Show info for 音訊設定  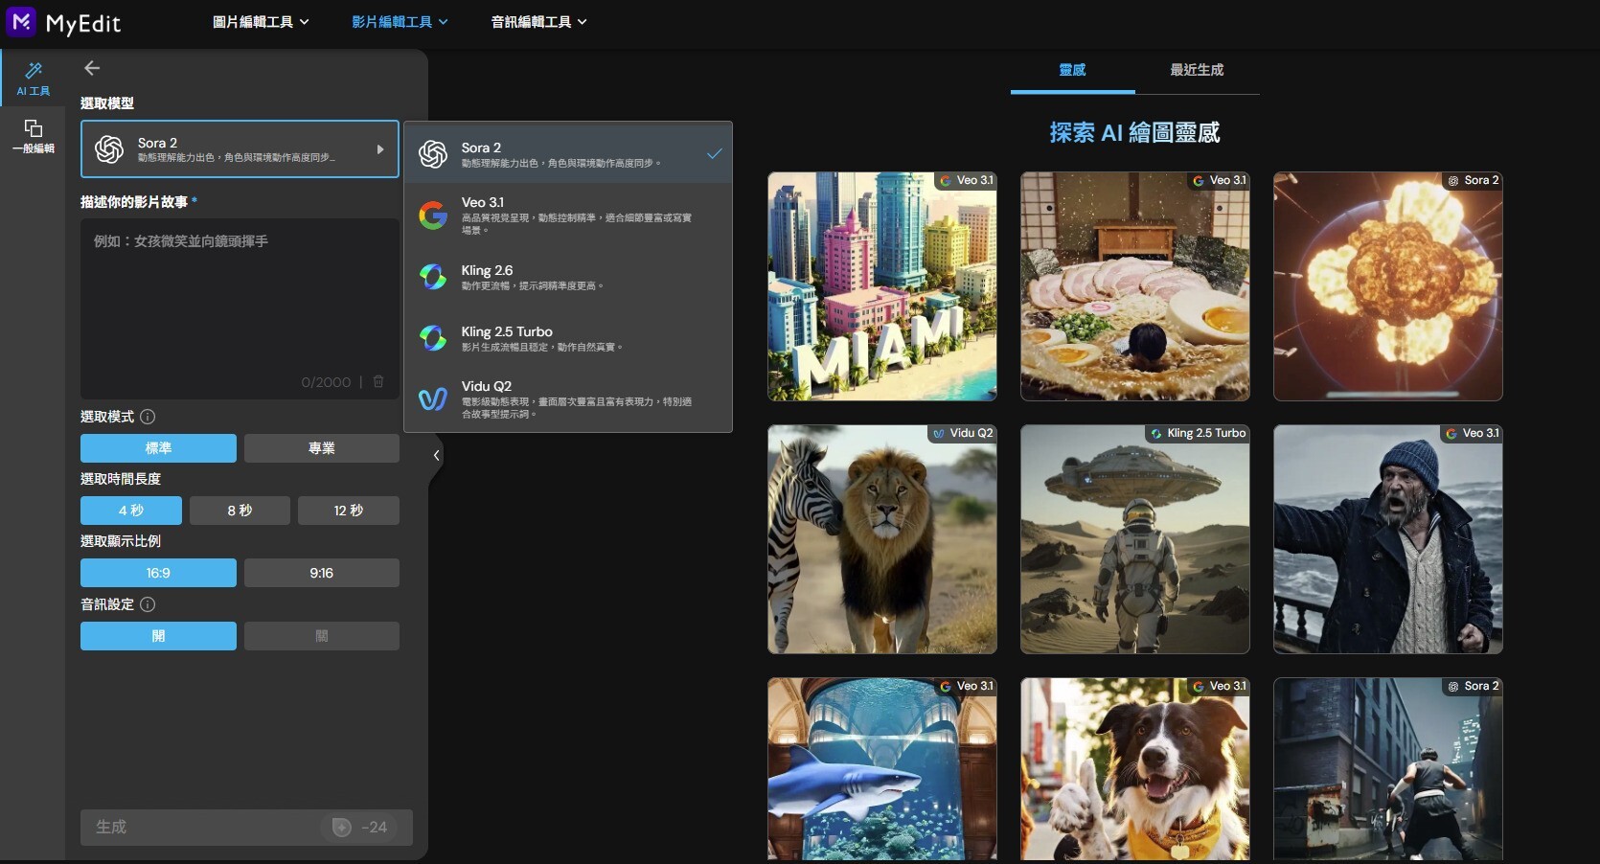148,604
